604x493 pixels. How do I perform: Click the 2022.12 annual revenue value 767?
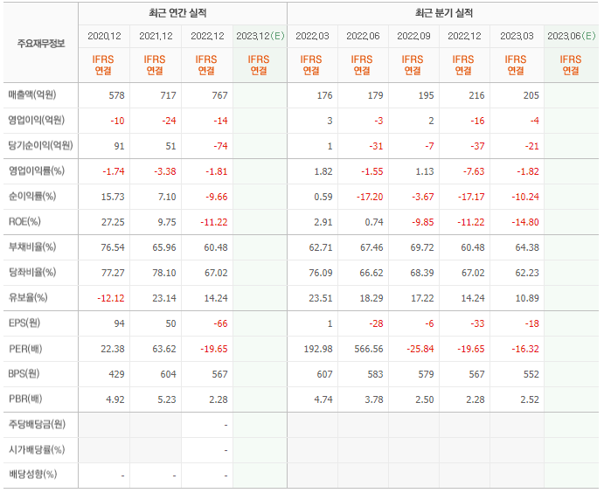[219, 95]
